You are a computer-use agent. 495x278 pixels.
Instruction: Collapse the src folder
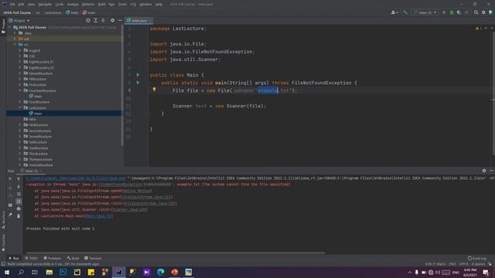tap(15, 45)
